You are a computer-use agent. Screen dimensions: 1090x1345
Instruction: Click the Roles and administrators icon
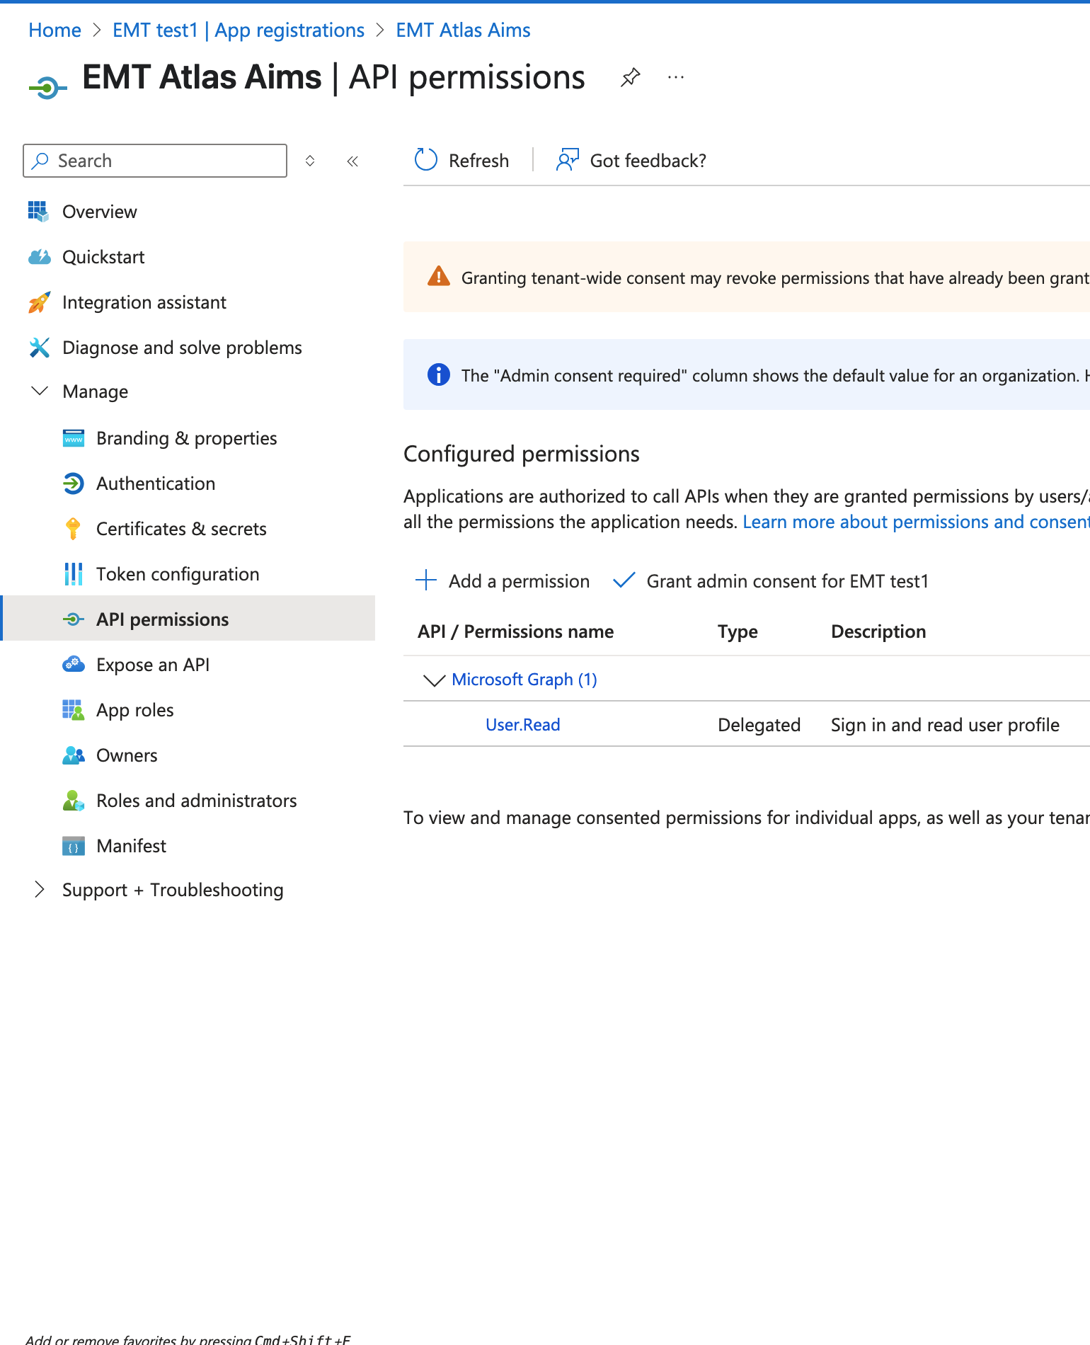click(x=73, y=801)
